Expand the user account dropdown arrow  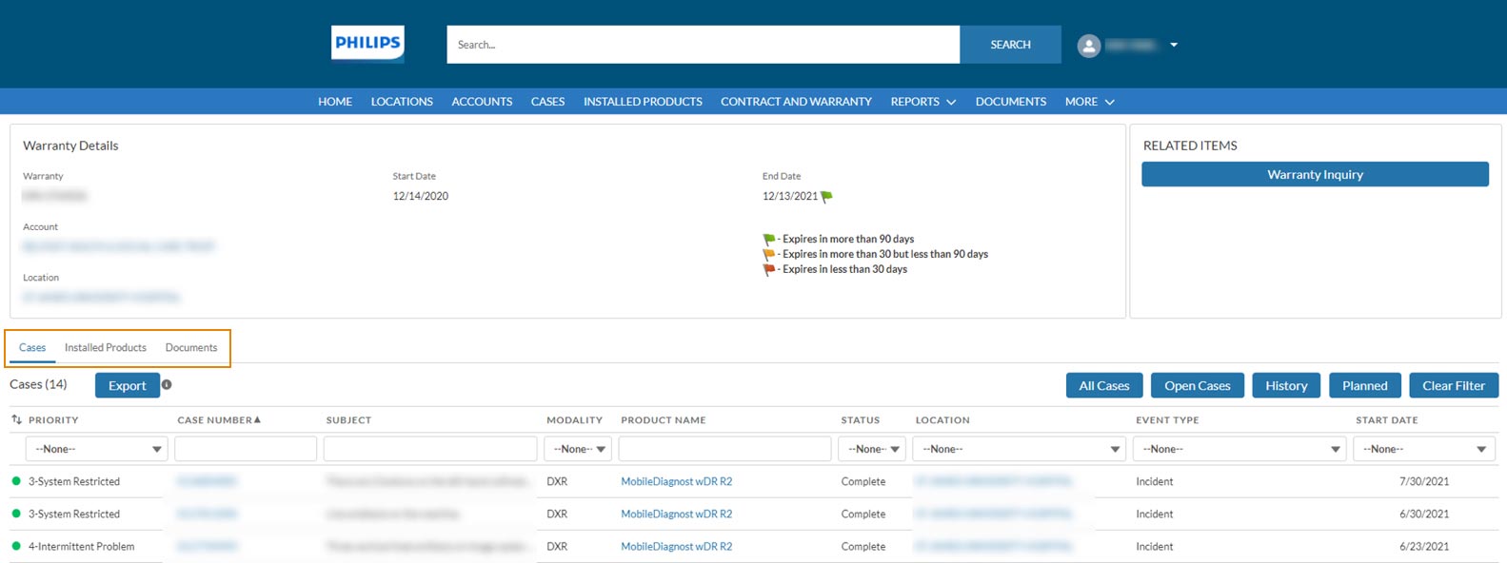pyautogui.click(x=1174, y=45)
